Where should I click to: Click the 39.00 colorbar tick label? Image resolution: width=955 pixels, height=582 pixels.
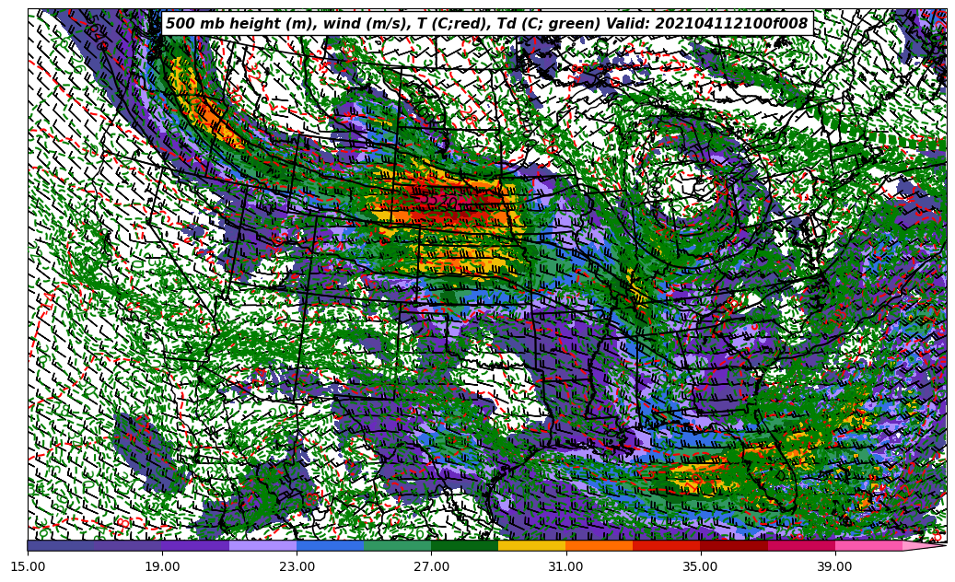835,567
